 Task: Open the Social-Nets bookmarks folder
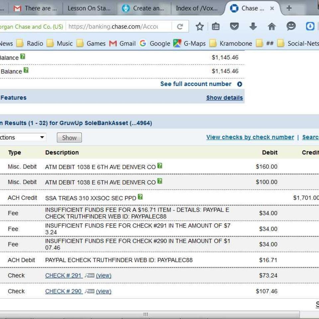click(x=298, y=43)
